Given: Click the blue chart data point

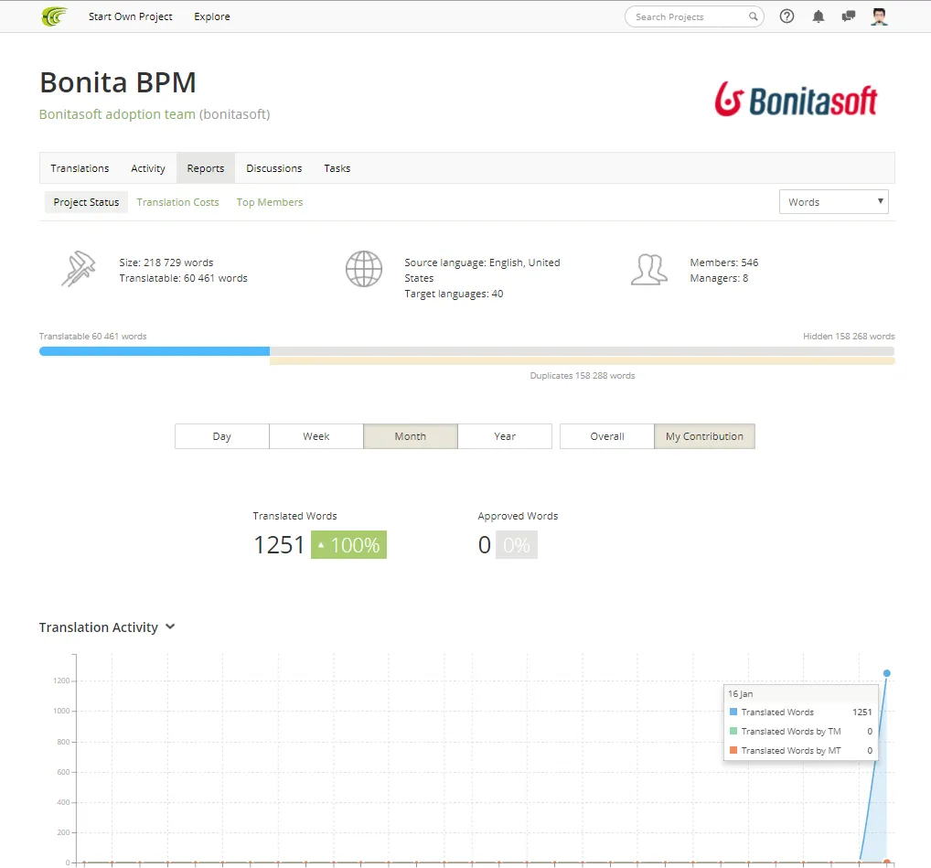Looking at the screenshot, I should tap(886, 673).
